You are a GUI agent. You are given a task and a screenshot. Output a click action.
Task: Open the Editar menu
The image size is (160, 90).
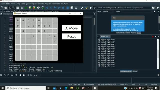coord(8,4)
